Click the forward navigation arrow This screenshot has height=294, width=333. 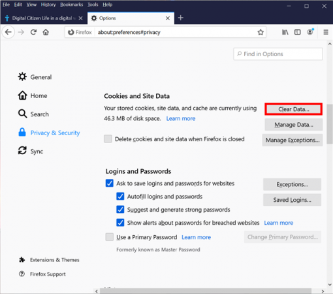pos(21,32)
